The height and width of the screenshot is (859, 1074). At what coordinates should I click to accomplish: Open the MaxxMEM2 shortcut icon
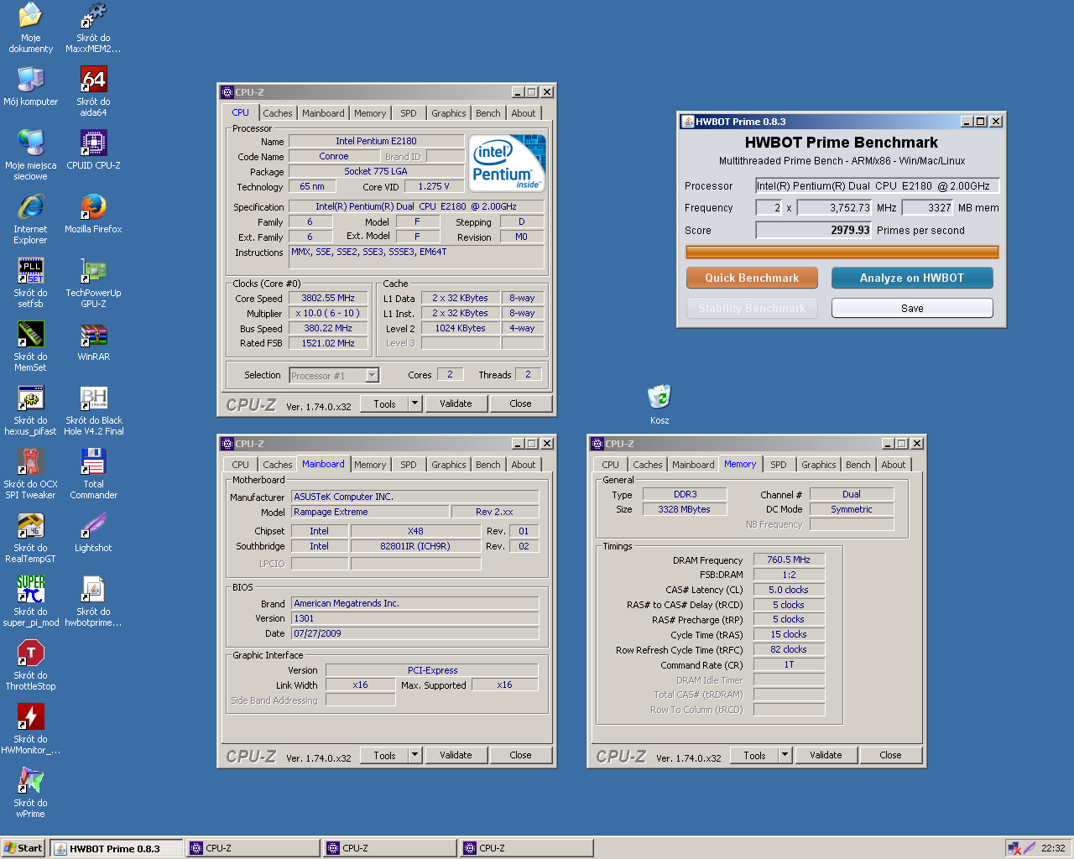coord(93,15)
